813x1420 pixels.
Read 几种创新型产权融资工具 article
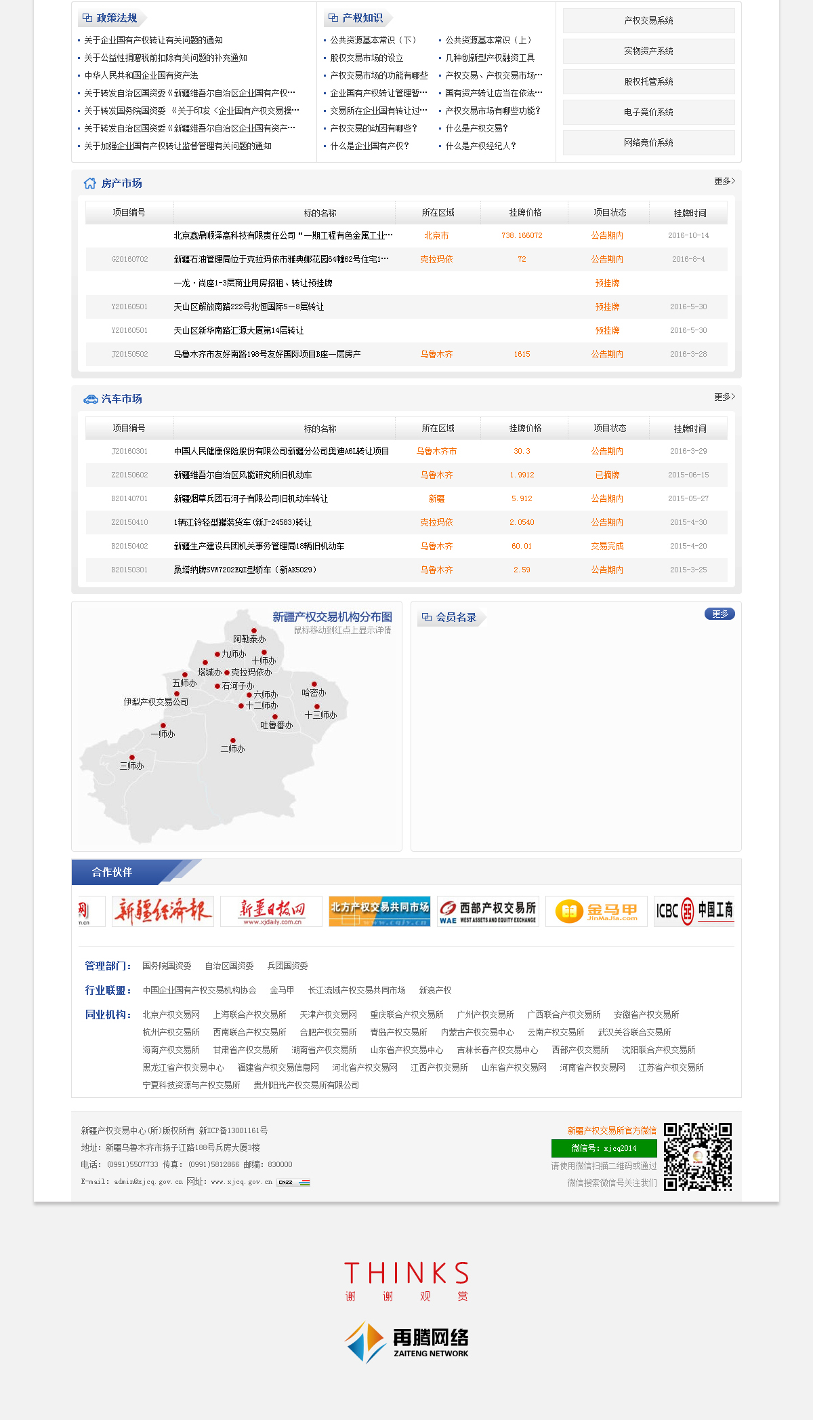[x=490, y=58]
